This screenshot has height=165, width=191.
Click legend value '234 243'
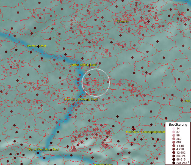(182, 163)
